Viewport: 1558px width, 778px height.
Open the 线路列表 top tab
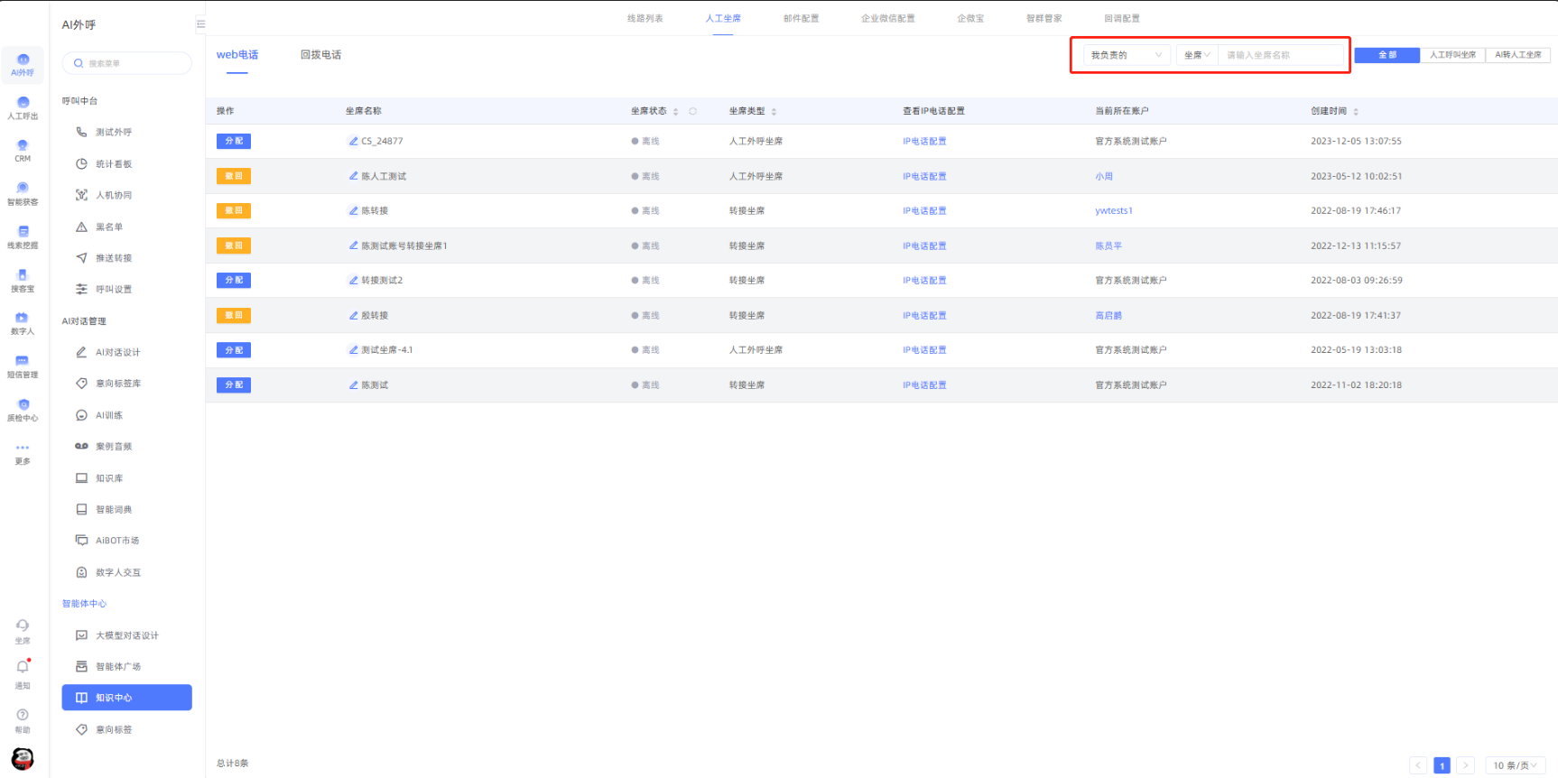coord(645,18)
